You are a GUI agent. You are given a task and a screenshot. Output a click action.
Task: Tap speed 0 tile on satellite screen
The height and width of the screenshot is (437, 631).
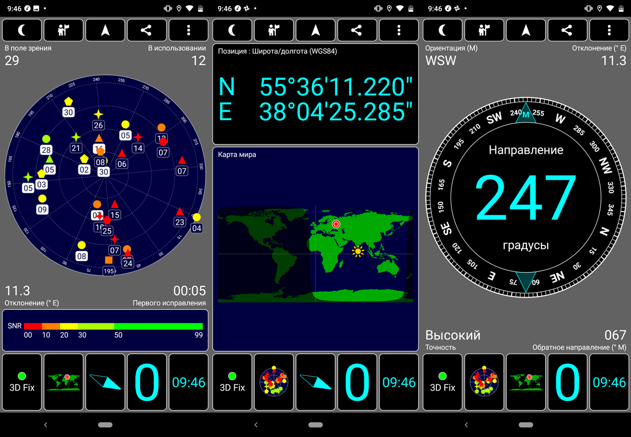coord(147,382)
